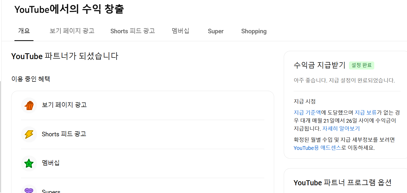Click the green 설정 완료 badge
Viewport: 407px width, 193px height.
361,65
